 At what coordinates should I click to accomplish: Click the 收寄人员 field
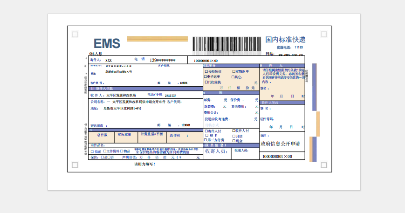point(217,154)
